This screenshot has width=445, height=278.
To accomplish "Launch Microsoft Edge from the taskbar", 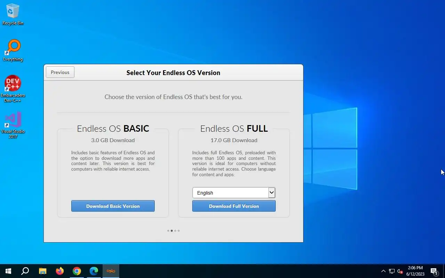I will coord(94,271).
